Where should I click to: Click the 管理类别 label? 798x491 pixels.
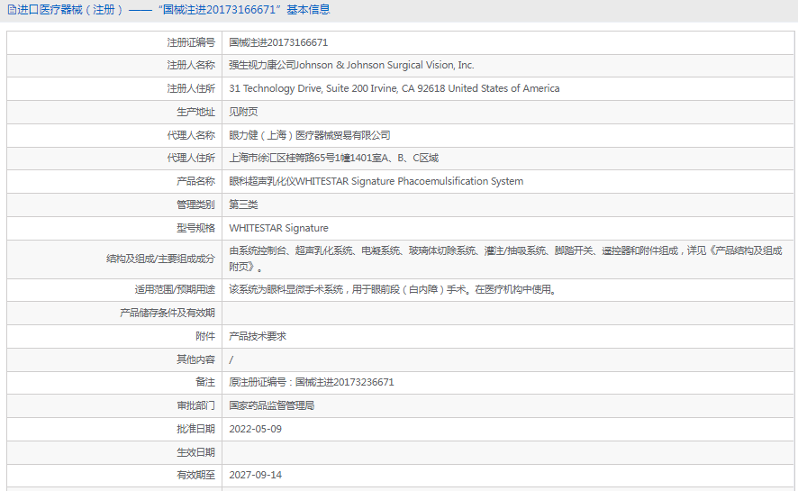pyautogui.click(x=196, y=205)
